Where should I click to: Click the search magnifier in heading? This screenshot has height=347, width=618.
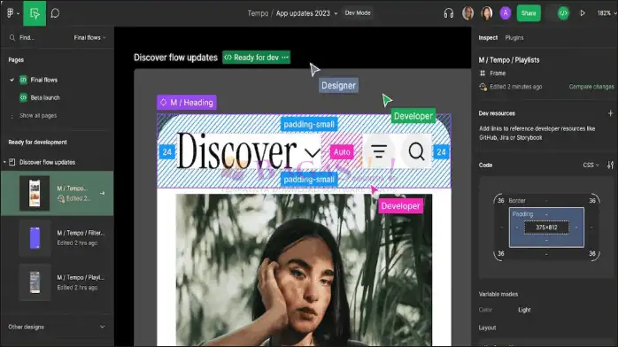coord(416,151)
